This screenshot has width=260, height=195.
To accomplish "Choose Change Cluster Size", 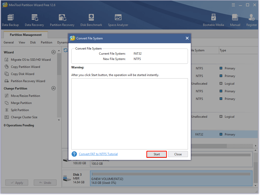I will 21,117.
